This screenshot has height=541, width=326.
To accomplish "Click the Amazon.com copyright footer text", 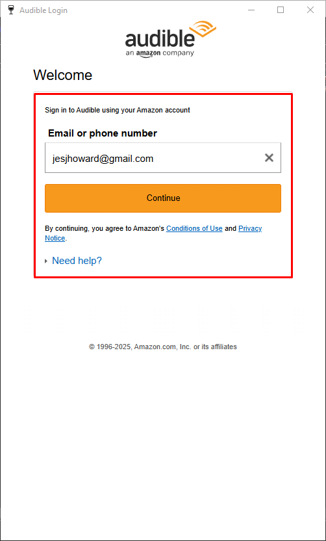I will [x=163, y=347].
